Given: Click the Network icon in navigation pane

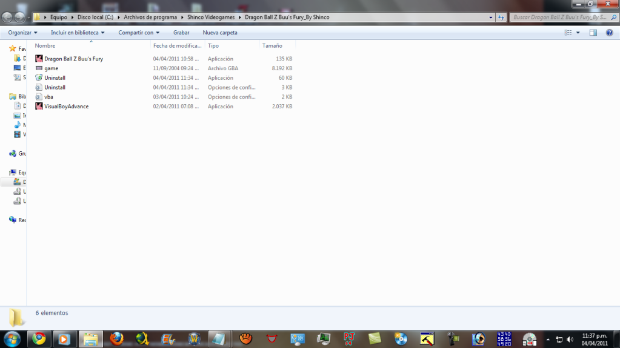Looking at the screenshot, I should 13,220.
